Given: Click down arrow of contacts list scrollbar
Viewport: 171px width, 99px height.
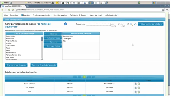Looking at the screenshot, I should [x=42, y=59].
